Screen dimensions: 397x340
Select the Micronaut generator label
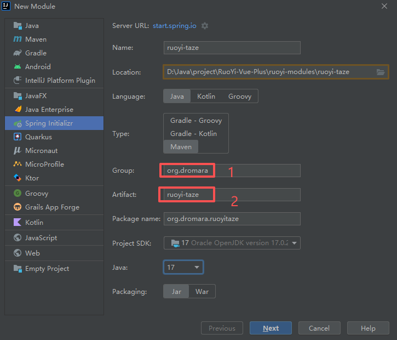41,151
